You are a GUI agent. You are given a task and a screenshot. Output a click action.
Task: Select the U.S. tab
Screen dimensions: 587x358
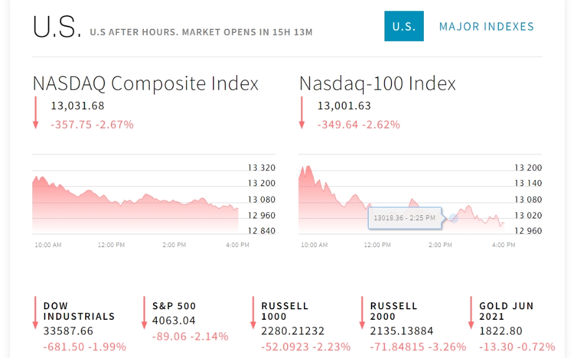pos(404,26)
